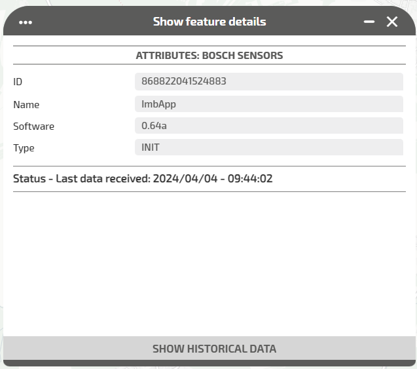Click empty title bar space left of minimize

pyautogui.click(x=314, y=22)
